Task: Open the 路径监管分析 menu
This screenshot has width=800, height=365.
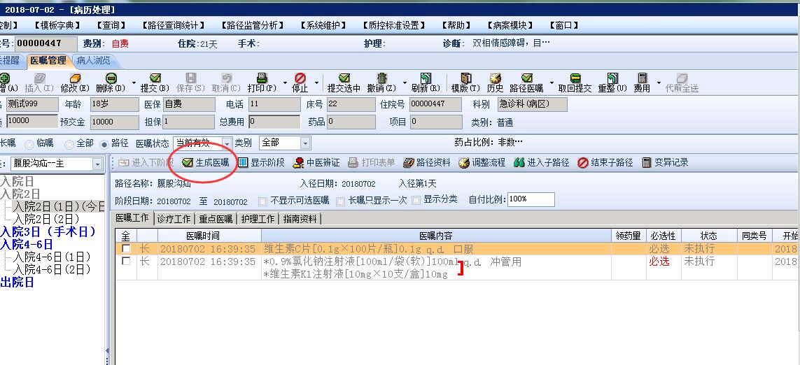Action: [x=252, y=25]
